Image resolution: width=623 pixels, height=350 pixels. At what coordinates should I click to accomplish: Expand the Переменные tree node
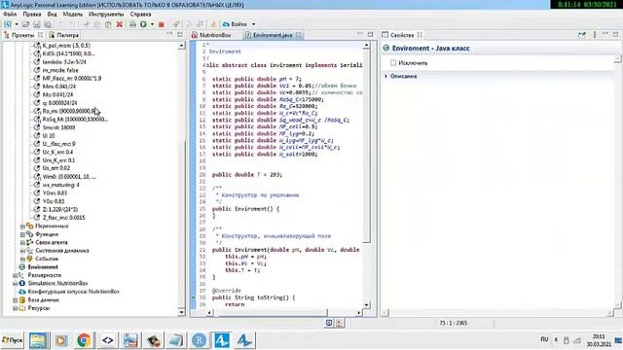click(x=22, y=227)
